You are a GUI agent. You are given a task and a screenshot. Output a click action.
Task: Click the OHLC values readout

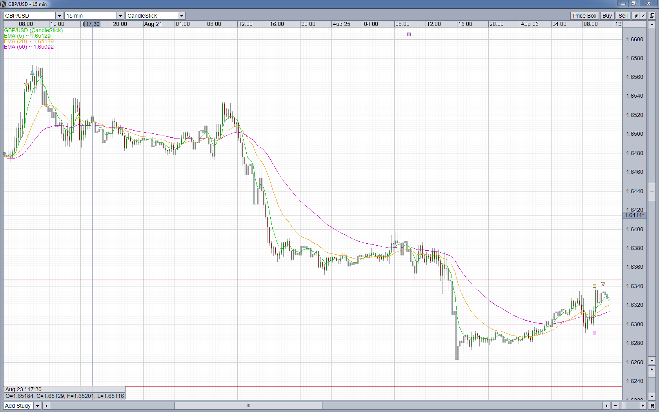(65, 396)
